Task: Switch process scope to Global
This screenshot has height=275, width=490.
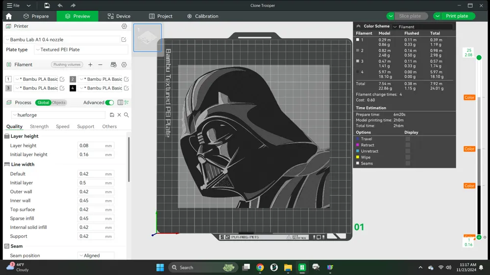Action: (x=43, y=102)
